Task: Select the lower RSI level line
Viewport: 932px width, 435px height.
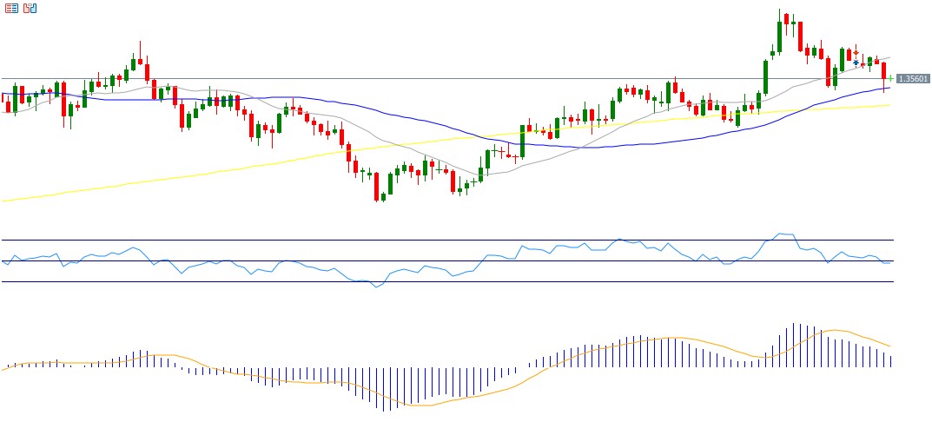Action: [x=261, y=281]
